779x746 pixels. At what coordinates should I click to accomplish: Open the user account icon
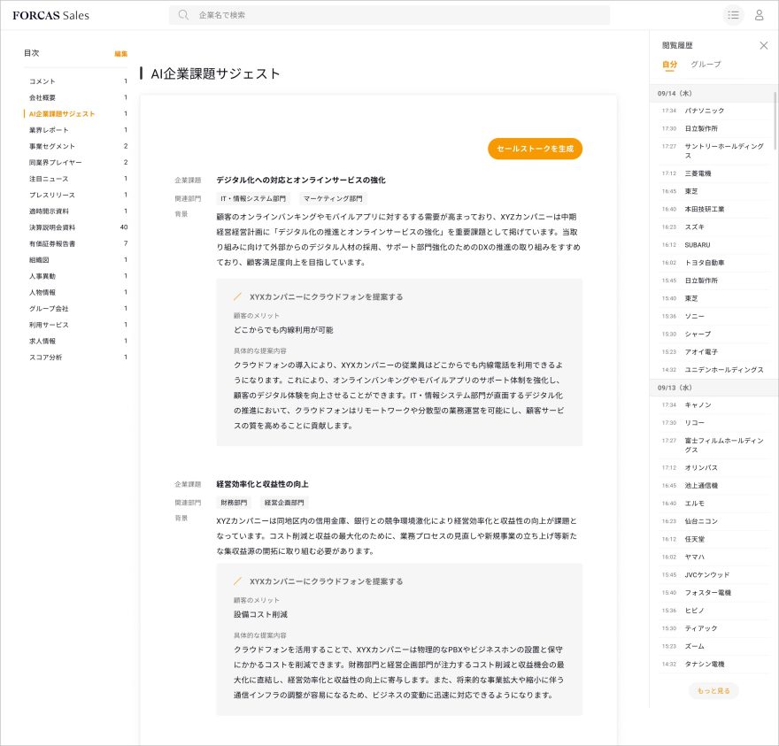760,15
